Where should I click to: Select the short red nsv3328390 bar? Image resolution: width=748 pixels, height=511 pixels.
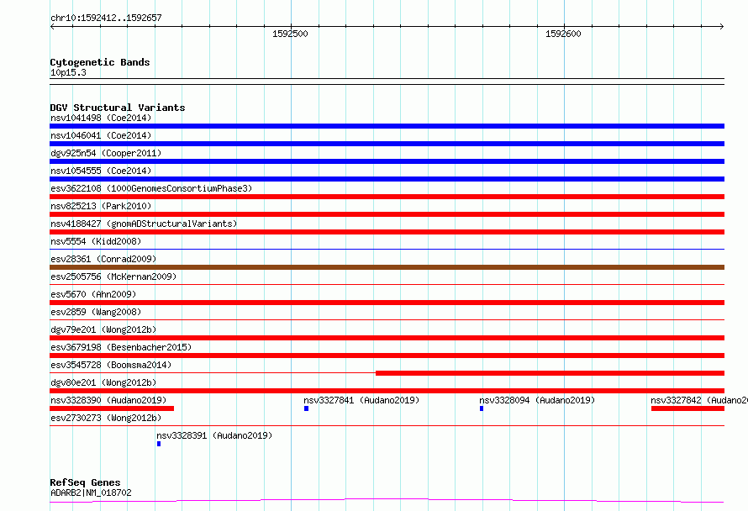112,408
